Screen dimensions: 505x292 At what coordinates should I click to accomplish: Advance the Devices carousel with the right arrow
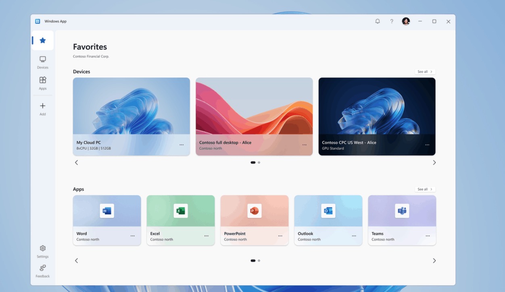tap(434, 162)
